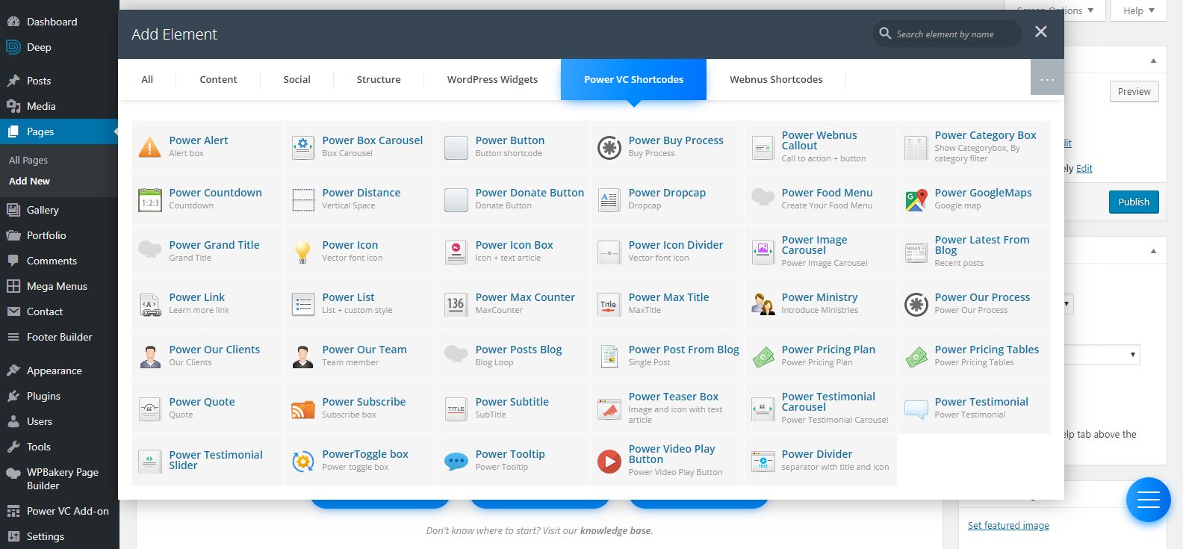The height and width of the screenshot is (549, 1183).
Task: Open the round blue hamburger menu button
Action: pyautogui.click(x=1148, y=500)
